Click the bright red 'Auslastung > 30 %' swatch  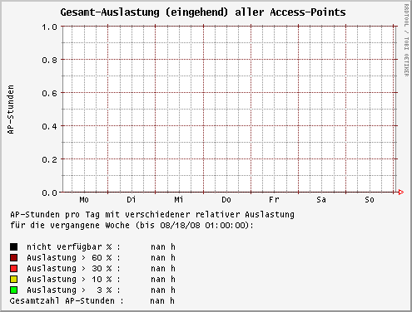click(x=13, y=268)
